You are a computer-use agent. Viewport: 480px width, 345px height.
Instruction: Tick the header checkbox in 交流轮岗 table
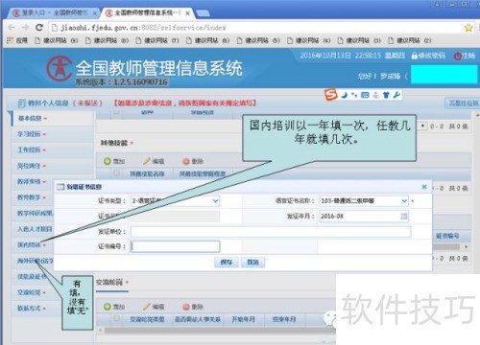[x=116, y=318]
